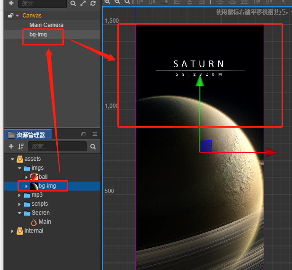Expand the internal folder arrow
The height and width of the screenshot is (270, 292).
[12, 231]
